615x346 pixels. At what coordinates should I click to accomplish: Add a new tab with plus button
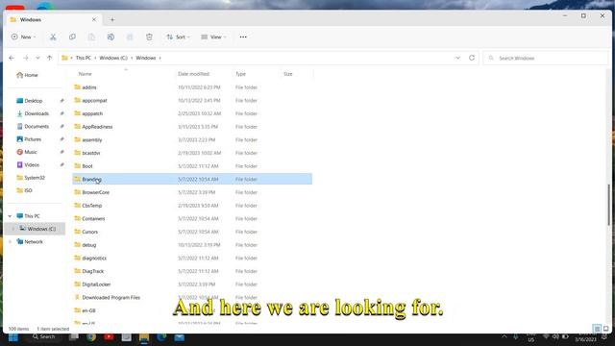click(112, 19)
